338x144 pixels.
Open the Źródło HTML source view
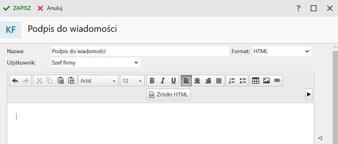(x=168, y=94)
